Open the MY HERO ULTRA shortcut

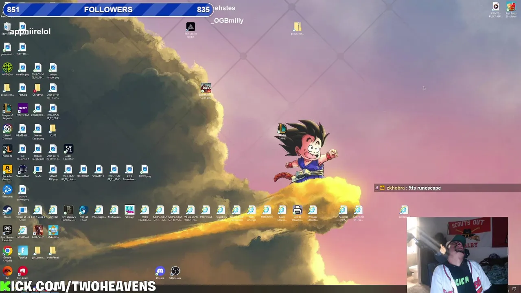click(x=358, y=213)
